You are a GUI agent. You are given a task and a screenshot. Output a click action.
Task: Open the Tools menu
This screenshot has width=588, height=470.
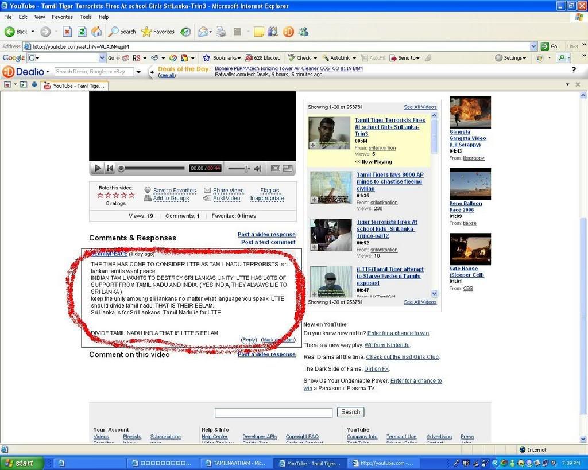[x=86, y=17]
